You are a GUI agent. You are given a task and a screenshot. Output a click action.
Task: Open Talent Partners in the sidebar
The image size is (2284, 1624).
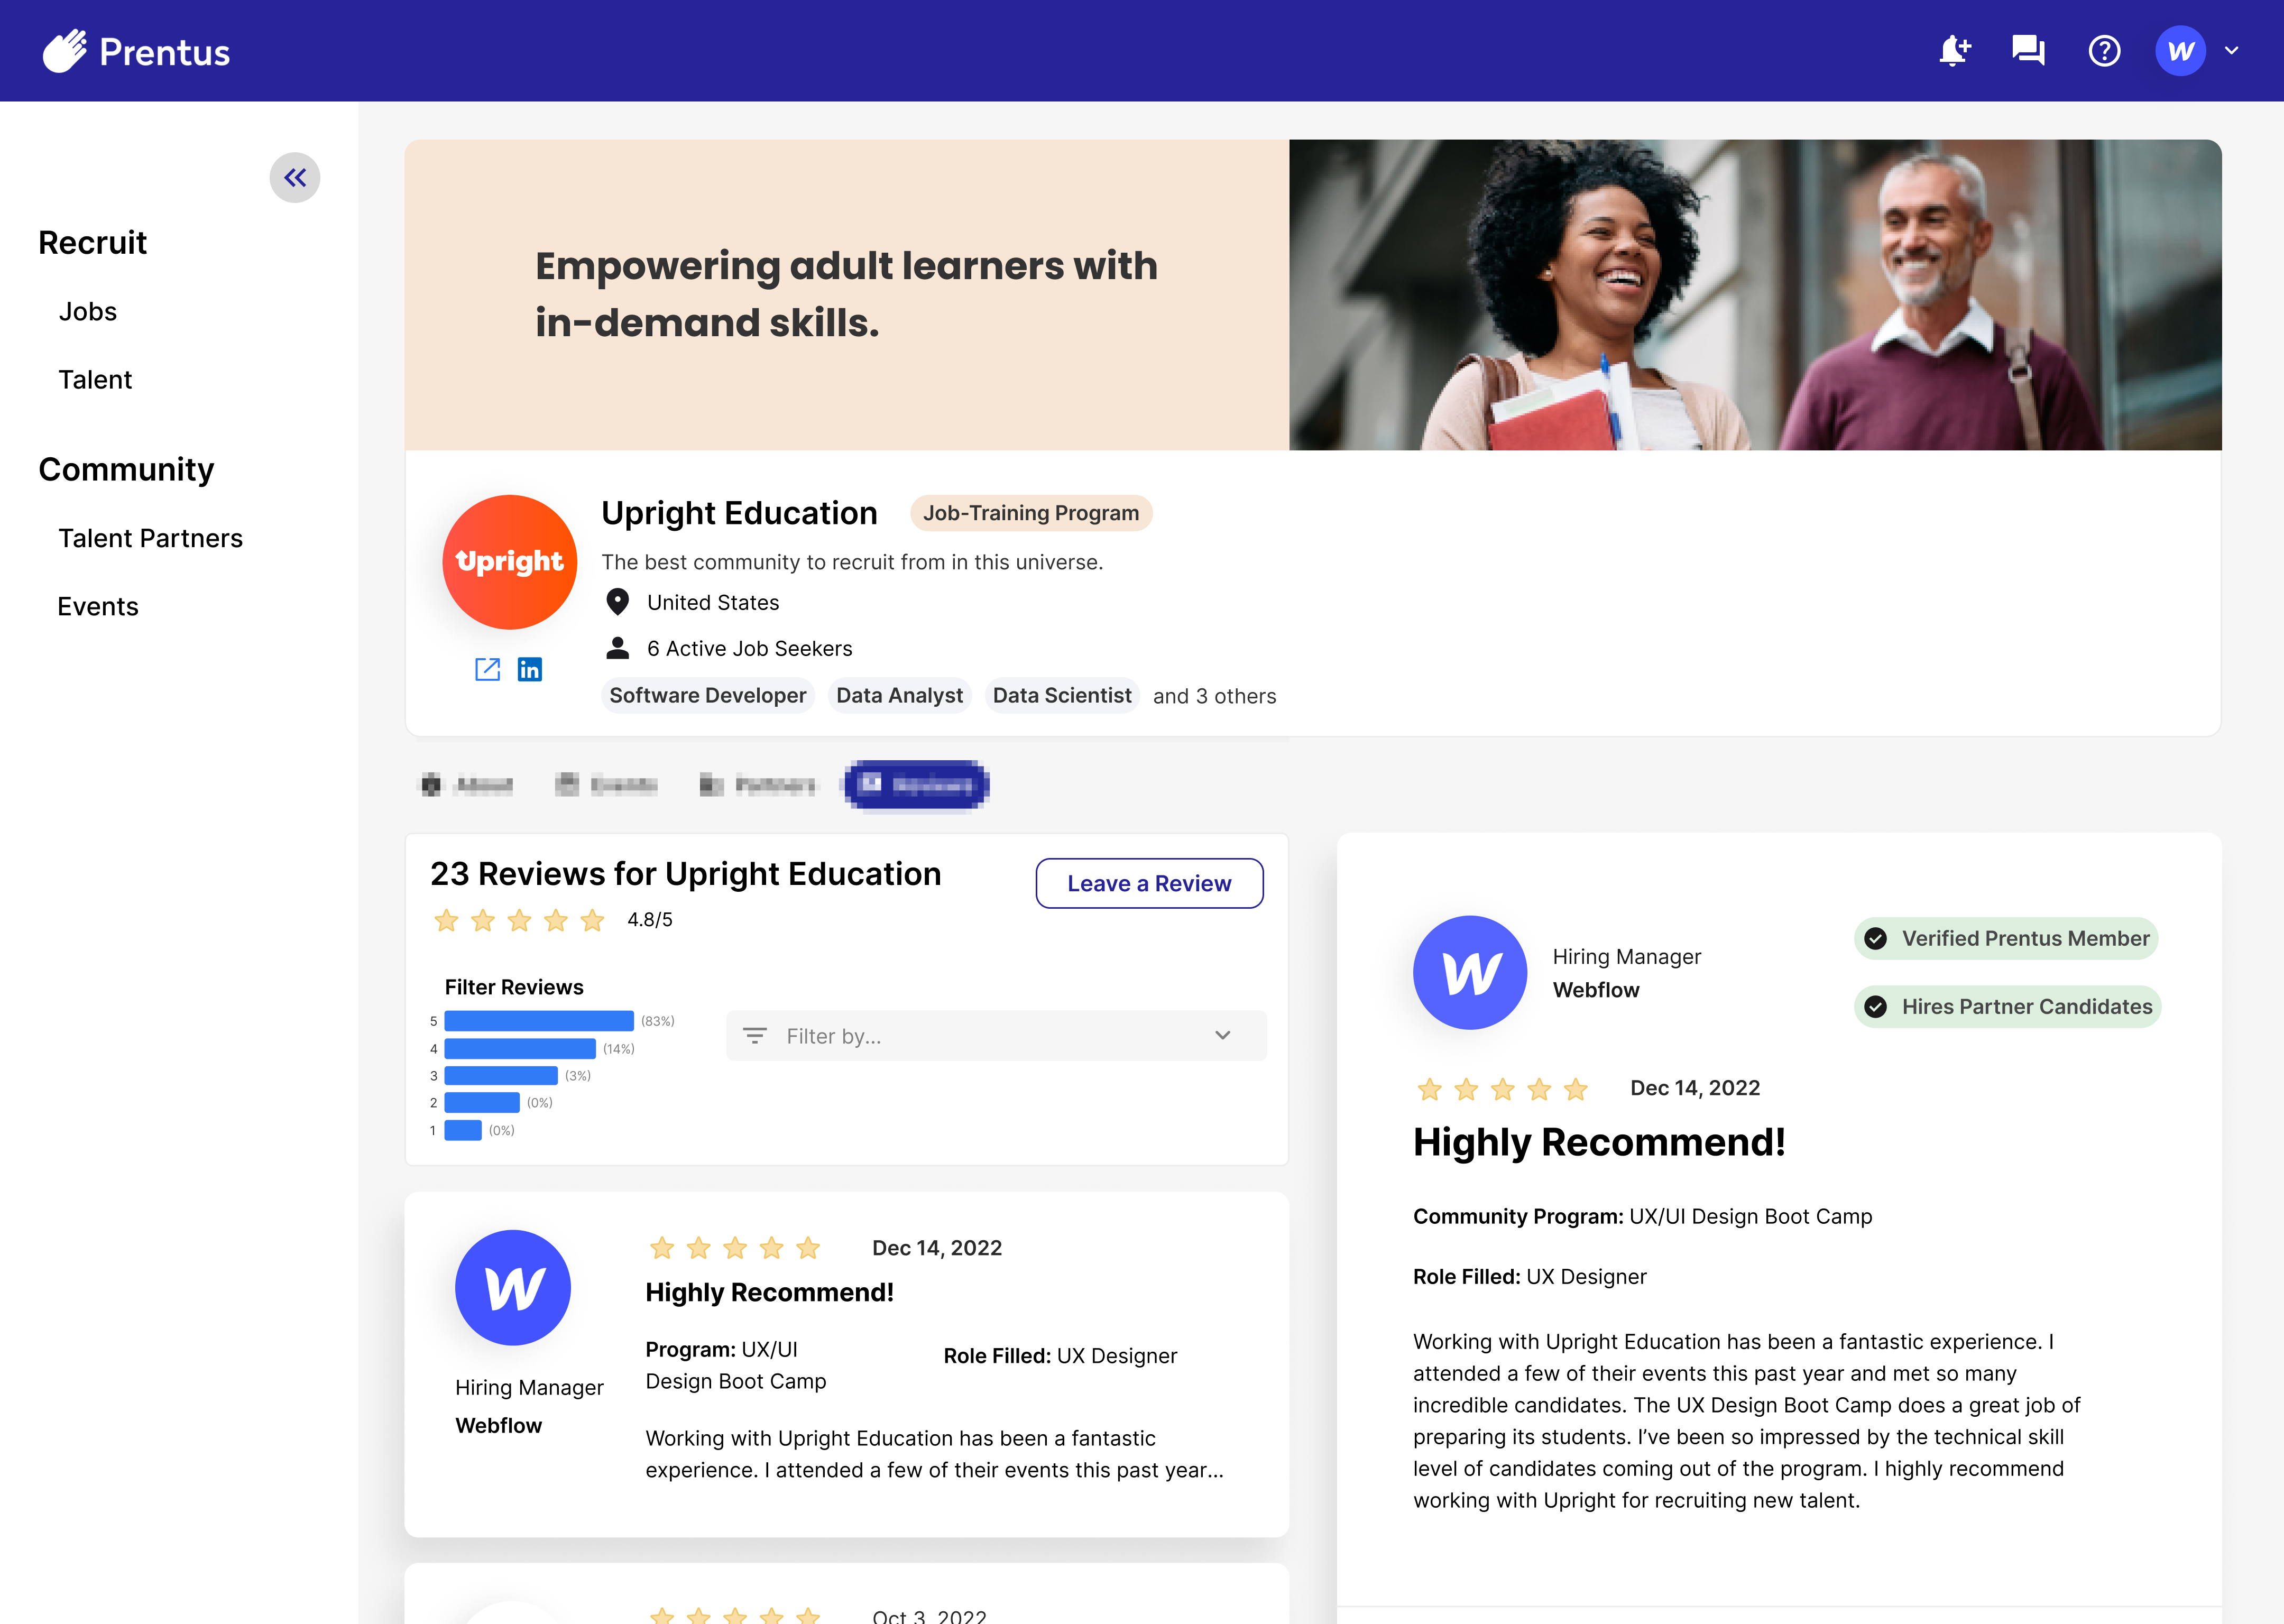tap(150, 538)
